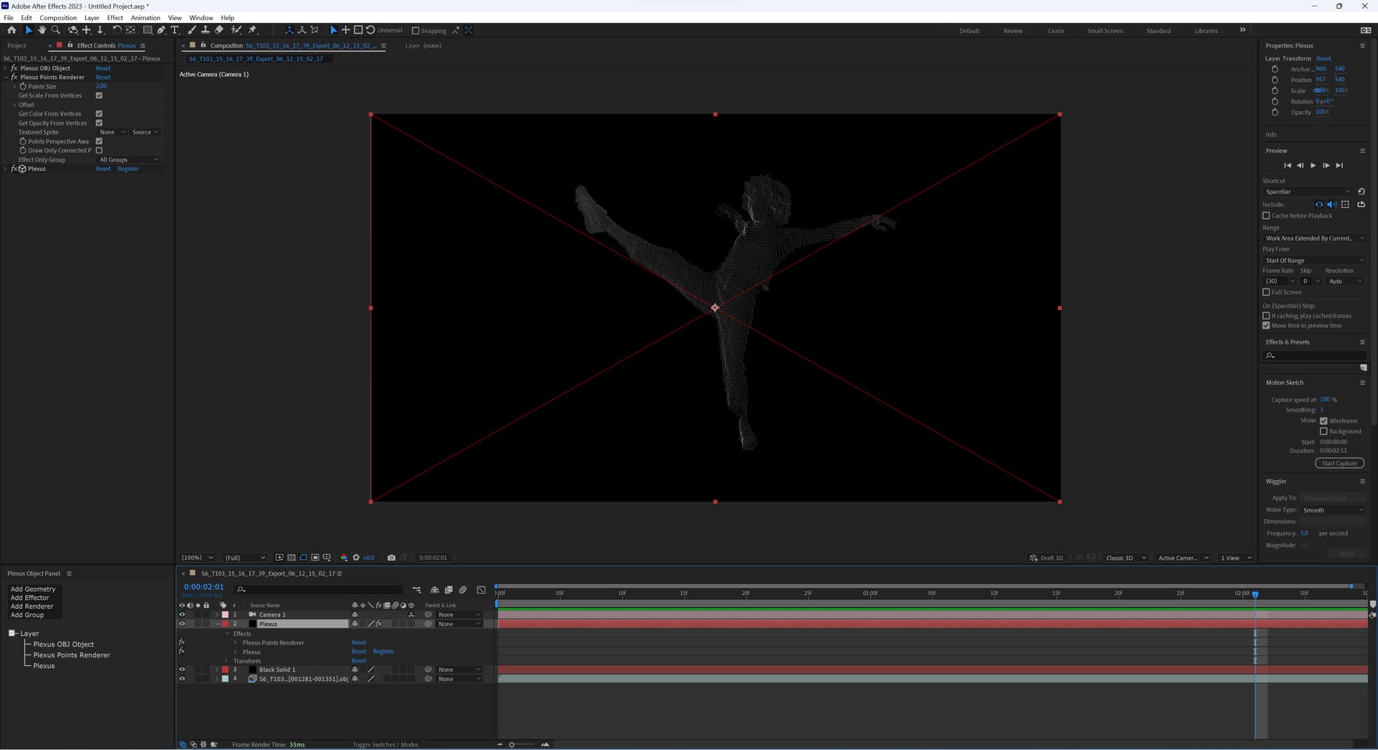Image resolution: width=1378 pixels, height=750 pixels.
Task: Select the Clone Stamp tool
Action: click(x=205, y=30)
